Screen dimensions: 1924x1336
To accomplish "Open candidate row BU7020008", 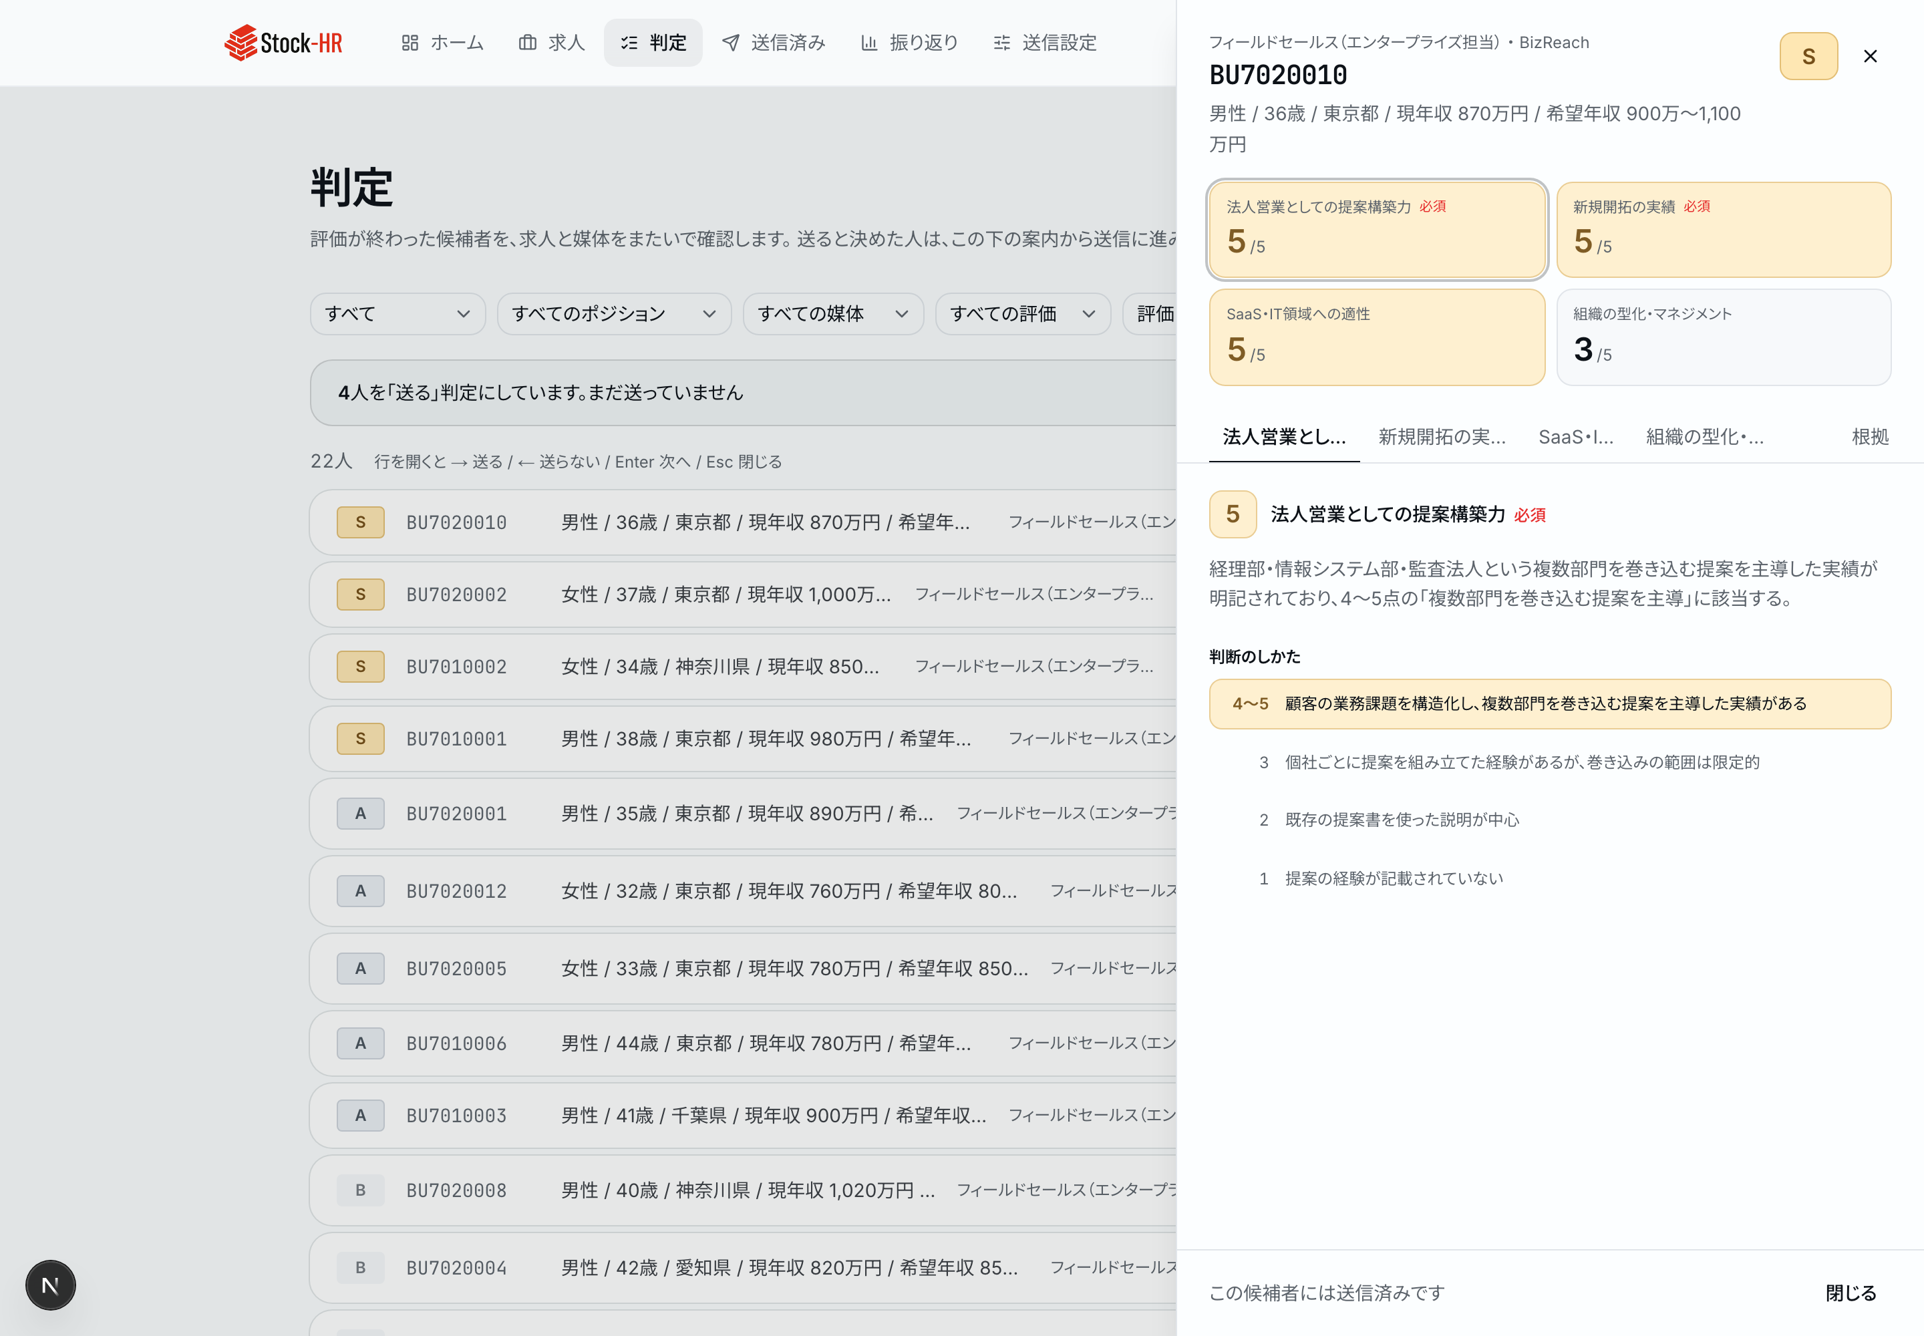I will click(744, 1190).
